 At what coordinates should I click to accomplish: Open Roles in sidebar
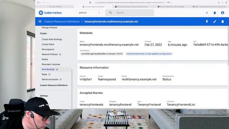tap(44, 74)
